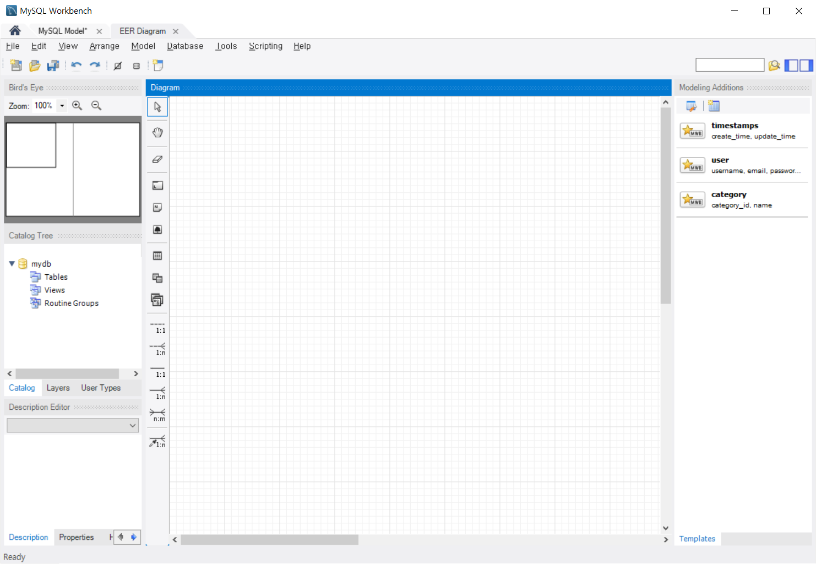
Task: Undo the last action
Action: tap(77, 66)
